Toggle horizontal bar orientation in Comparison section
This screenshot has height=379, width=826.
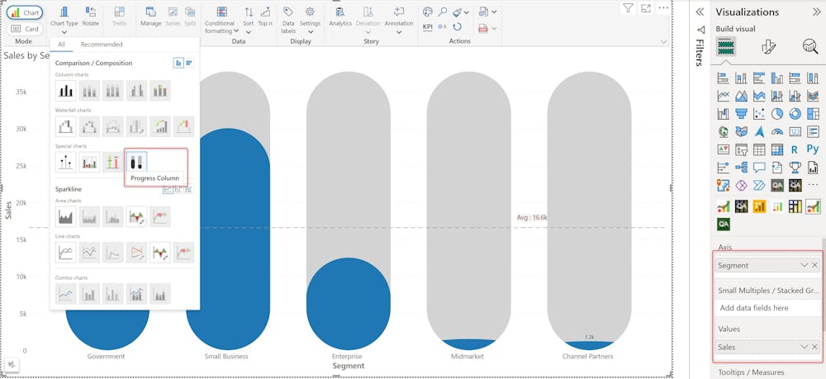190,63
